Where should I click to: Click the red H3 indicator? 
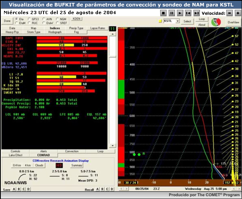click(x=59, y=166)
